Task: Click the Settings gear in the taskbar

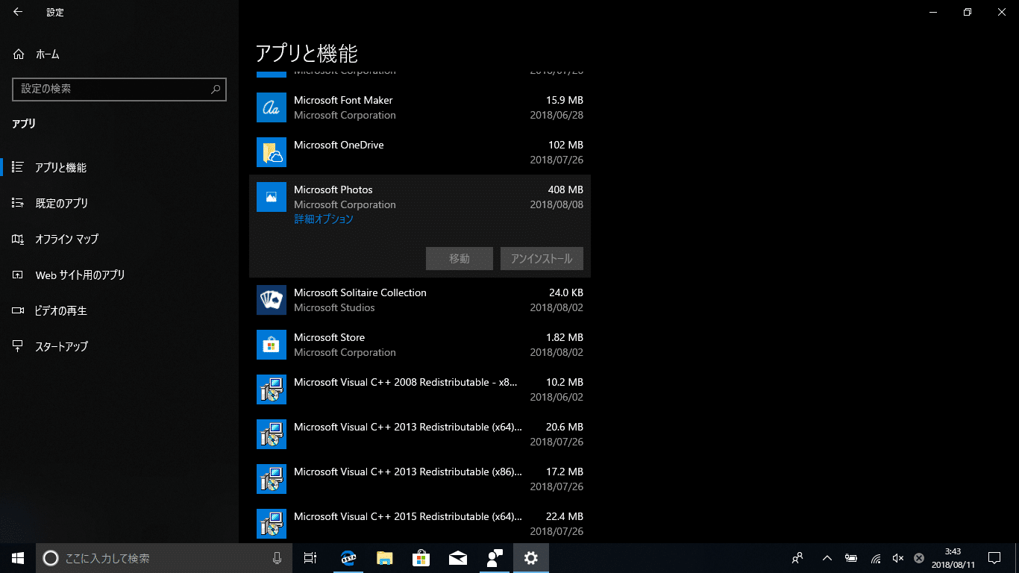Action: click(x=531, y=558)
